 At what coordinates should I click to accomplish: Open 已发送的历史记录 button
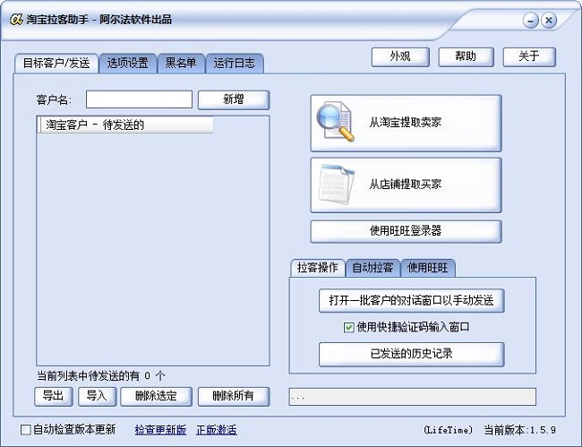click(411, 354)
